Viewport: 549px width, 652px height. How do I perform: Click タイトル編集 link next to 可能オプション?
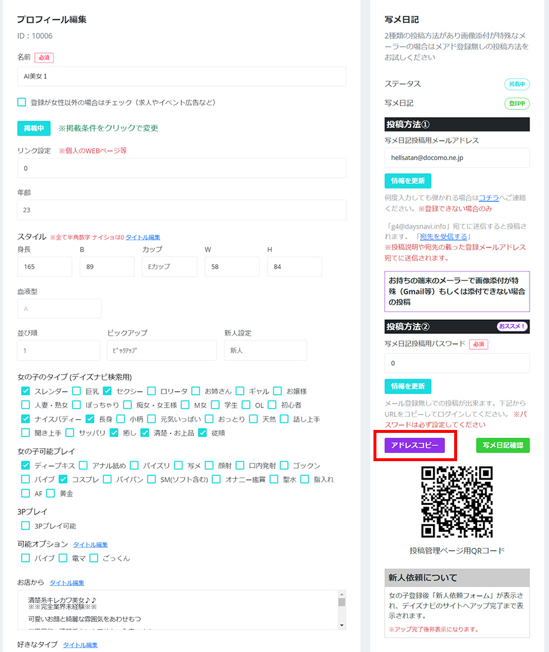(90, 545)
